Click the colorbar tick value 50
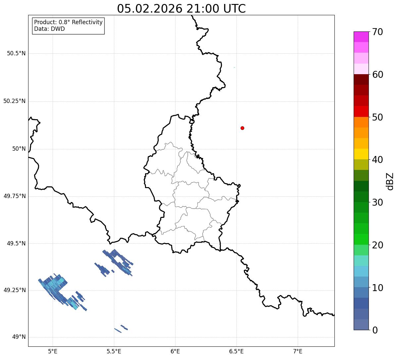Viewport: 398px width, 358px height. [377, 117]
